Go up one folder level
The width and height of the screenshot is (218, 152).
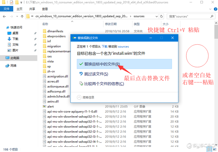22,17
